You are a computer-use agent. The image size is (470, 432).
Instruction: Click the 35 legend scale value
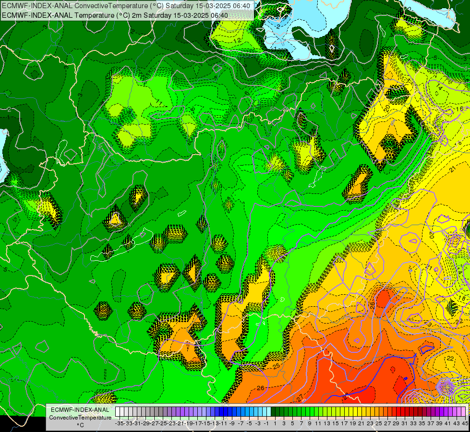point(422,423)
